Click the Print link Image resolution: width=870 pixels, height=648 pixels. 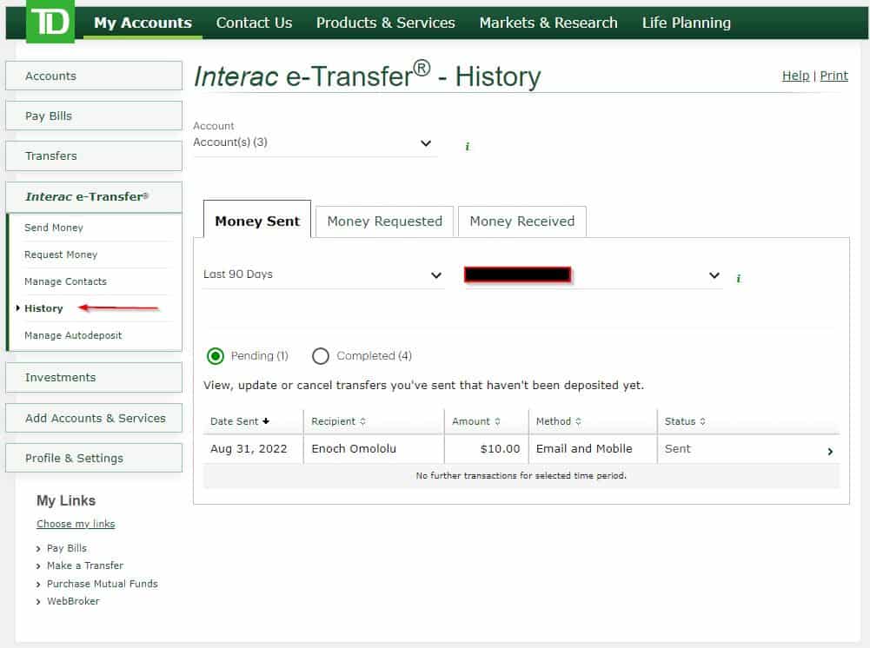pos(834,76)
